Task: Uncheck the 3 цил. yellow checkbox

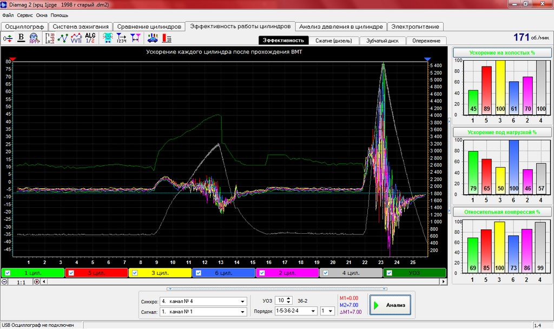Action: [135, 273]
